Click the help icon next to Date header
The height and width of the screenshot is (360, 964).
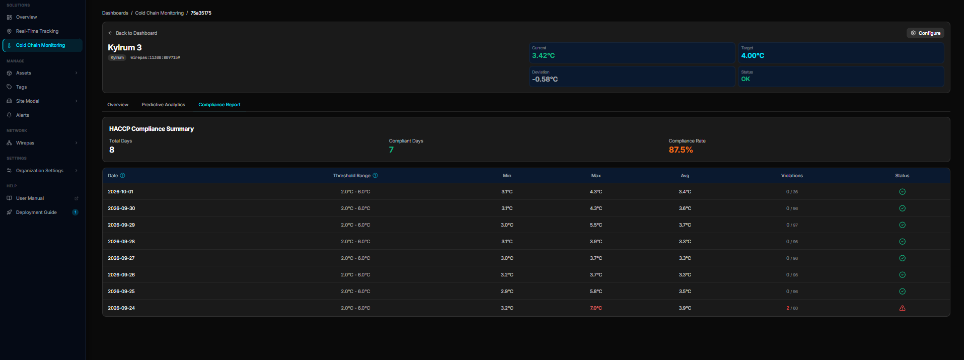tap(122, 176)
